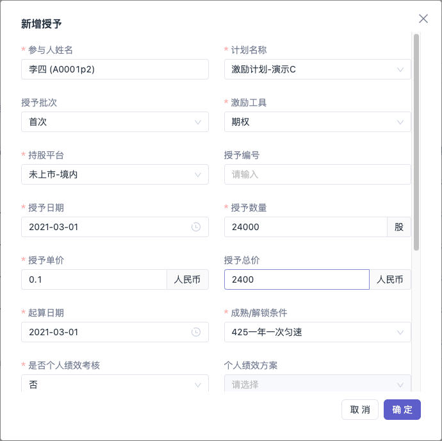Click the 确定 button
The height and width of the screenshot is (441, 442).
[x=402, y=410]
